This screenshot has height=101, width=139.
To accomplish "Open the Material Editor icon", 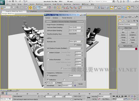I will coord(124,8).
